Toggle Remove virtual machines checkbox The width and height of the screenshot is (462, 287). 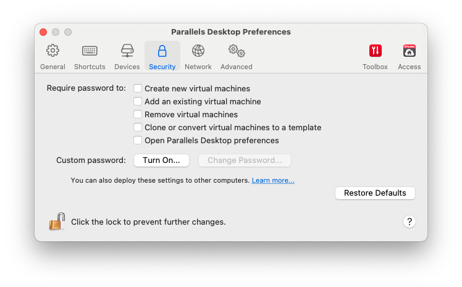coord(138,115)
